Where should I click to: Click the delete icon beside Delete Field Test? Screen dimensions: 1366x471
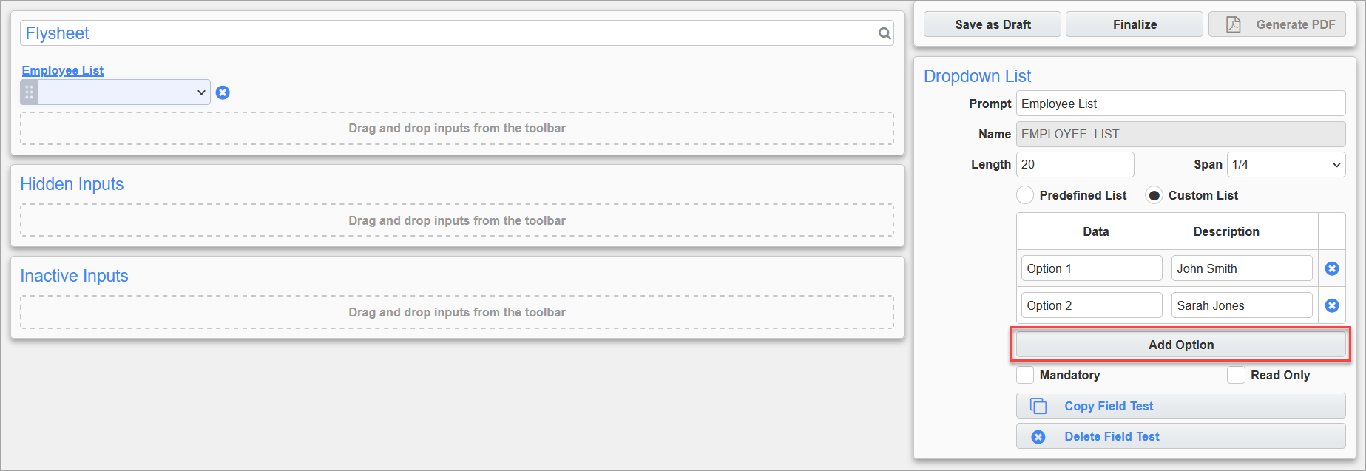tap(1038, 437)
